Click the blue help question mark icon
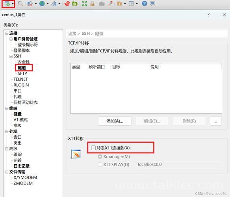The image size is (230, 197). coord(145,4)
